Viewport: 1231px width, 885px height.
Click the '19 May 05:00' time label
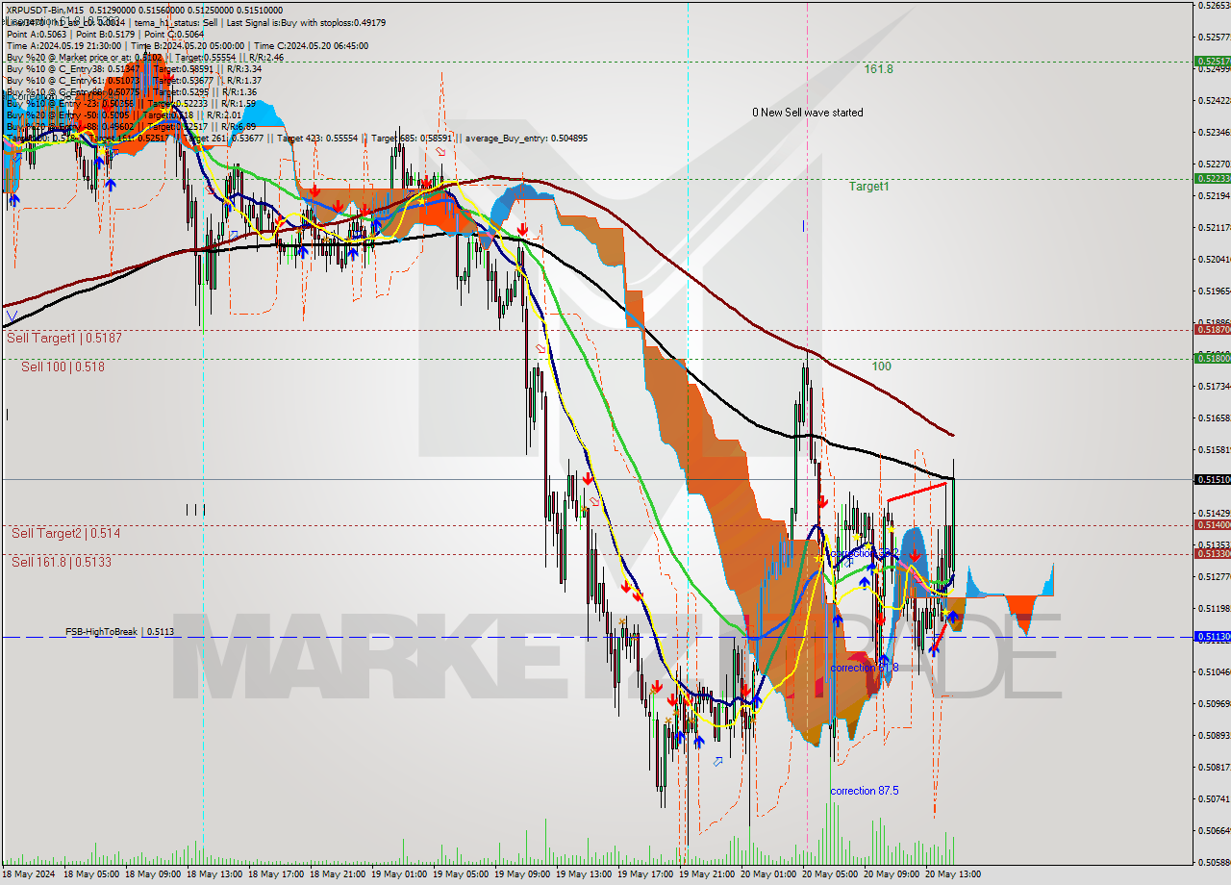click(462, 874)
